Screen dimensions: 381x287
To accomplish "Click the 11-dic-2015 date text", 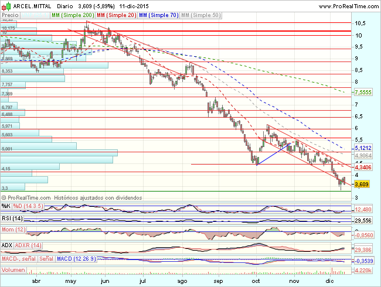I will (x=134, y=6).
